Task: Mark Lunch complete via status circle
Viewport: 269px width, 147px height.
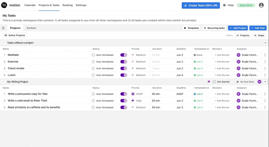Action: pos(93,75)
